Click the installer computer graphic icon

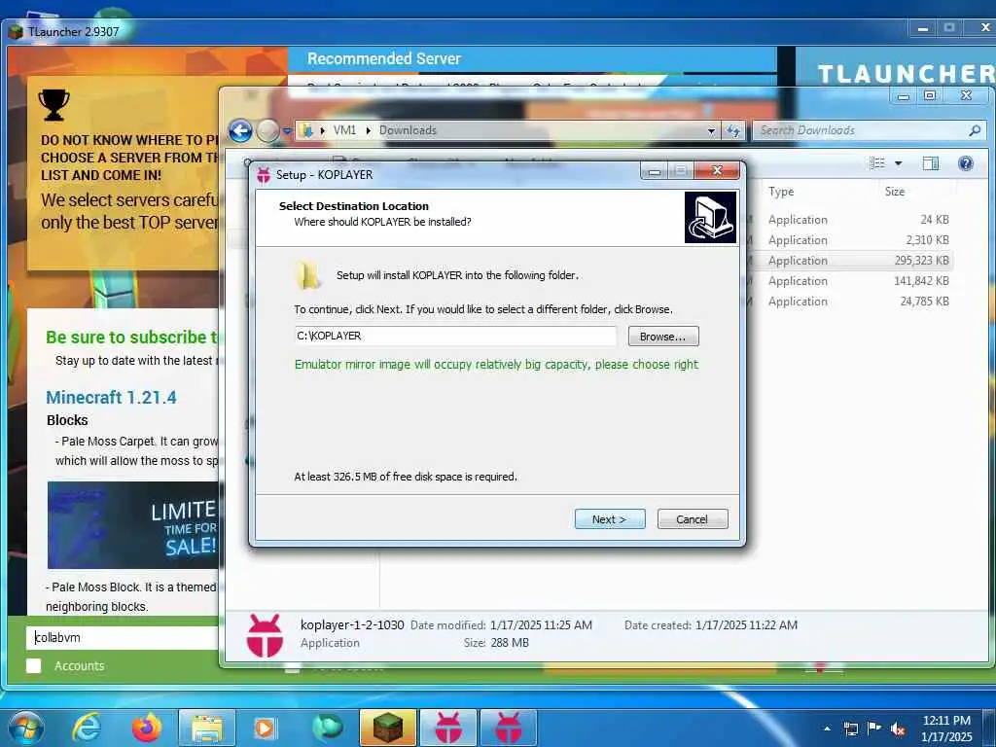(x=710, y=217)
